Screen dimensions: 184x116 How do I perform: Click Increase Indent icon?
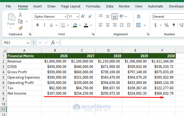[129, 25]
